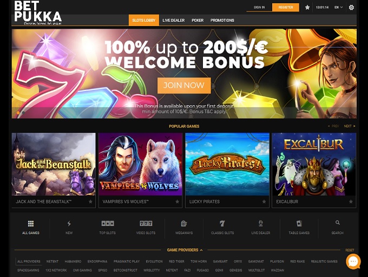Select the Classic Slots category icon
The image size is (368, 277).
point(222,223)
